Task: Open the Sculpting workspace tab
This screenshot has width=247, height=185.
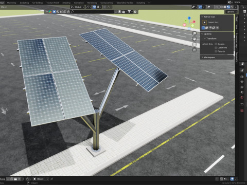Action: click(x=24, y=3)
